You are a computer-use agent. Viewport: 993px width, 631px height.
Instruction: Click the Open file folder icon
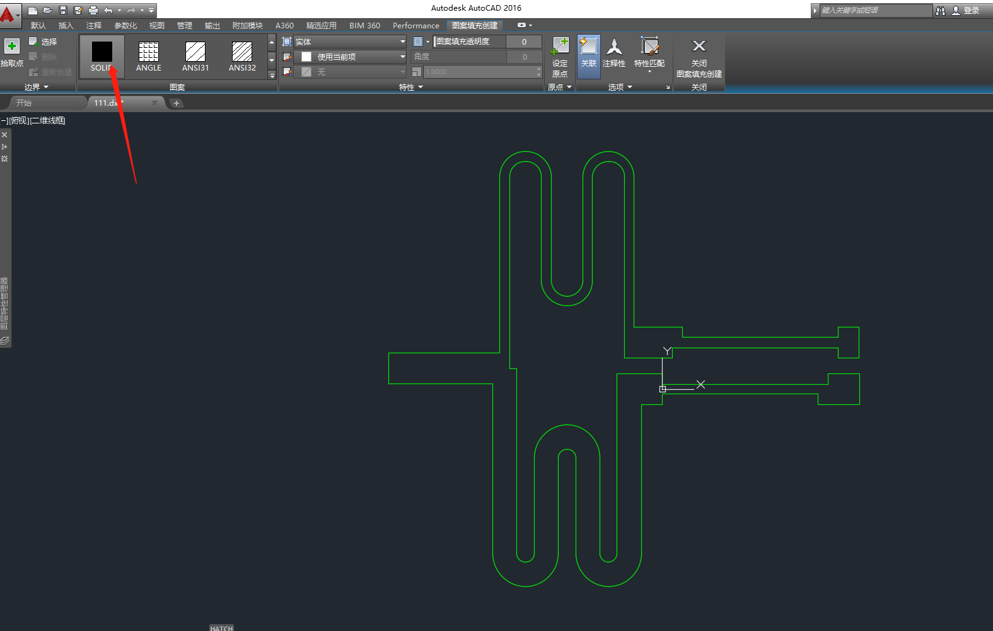[48, 10]
